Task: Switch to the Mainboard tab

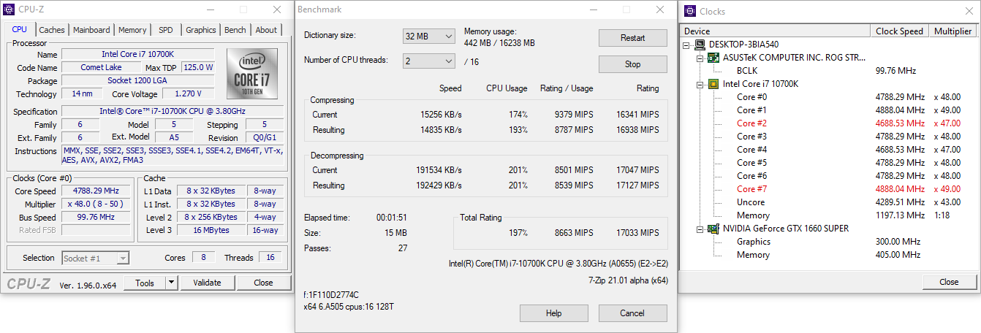Action: [91, 30]
